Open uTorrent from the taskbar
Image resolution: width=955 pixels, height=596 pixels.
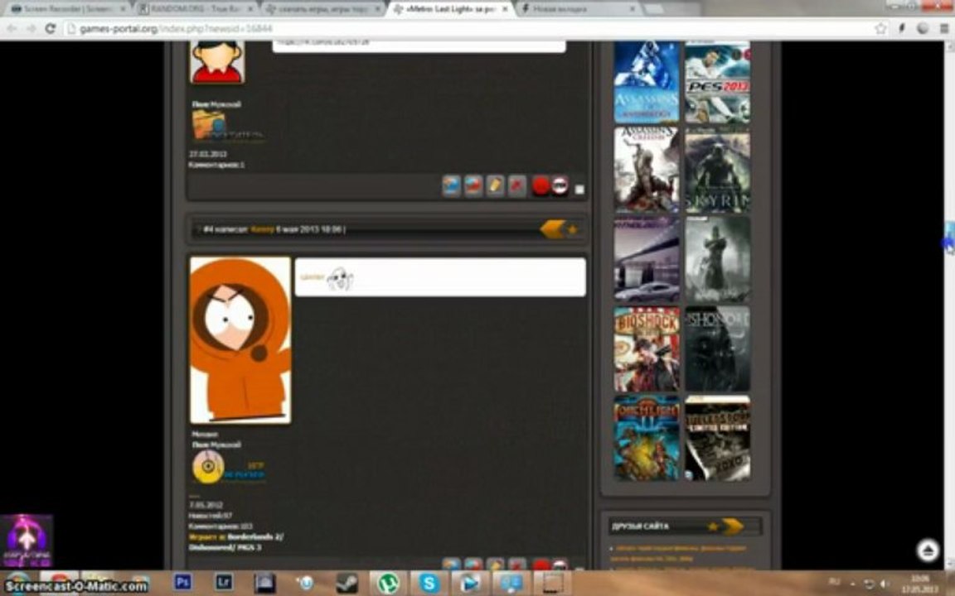(x=388, y=584)
